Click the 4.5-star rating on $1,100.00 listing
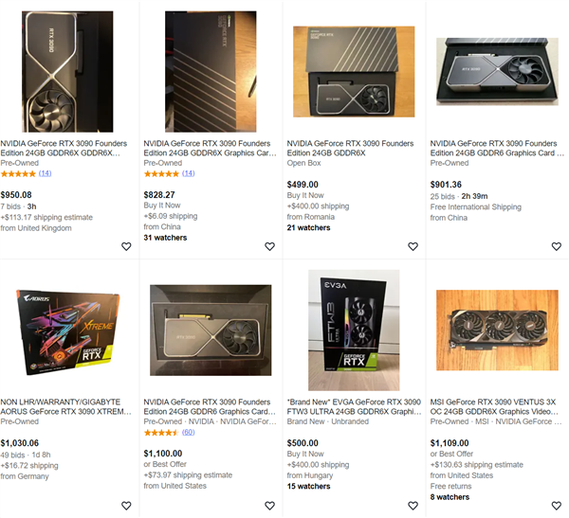This screenshot has height=518, width=569. [x=161, y=432]
